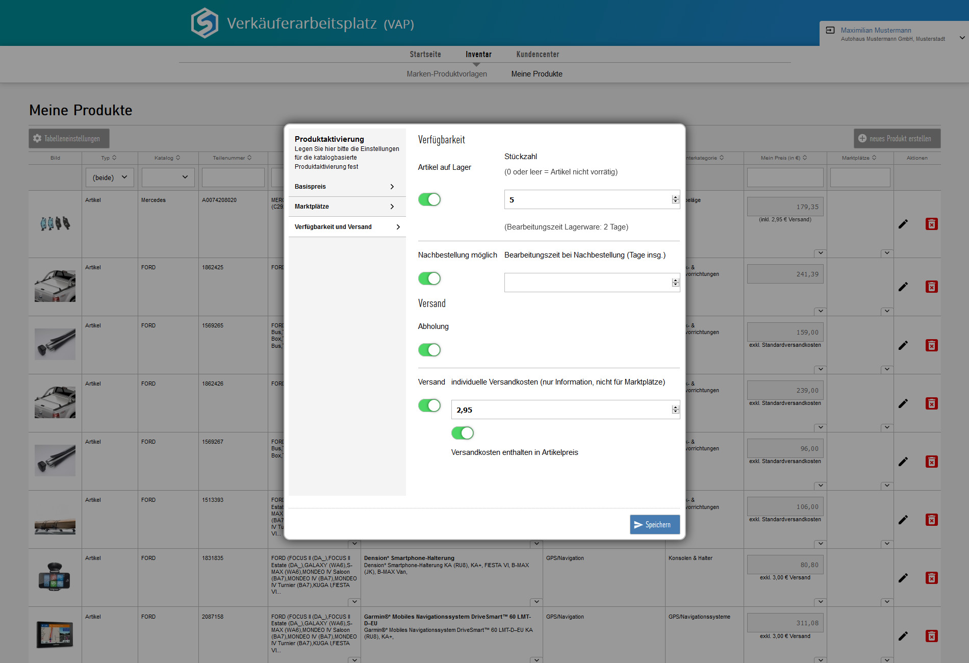
Task: Click plus icon on neues Produkt erstellen
Action: click(862, 138)
